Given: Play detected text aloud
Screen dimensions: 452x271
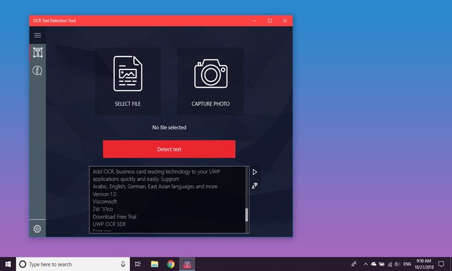Looking at the screenshot, I should click(255, 172).
